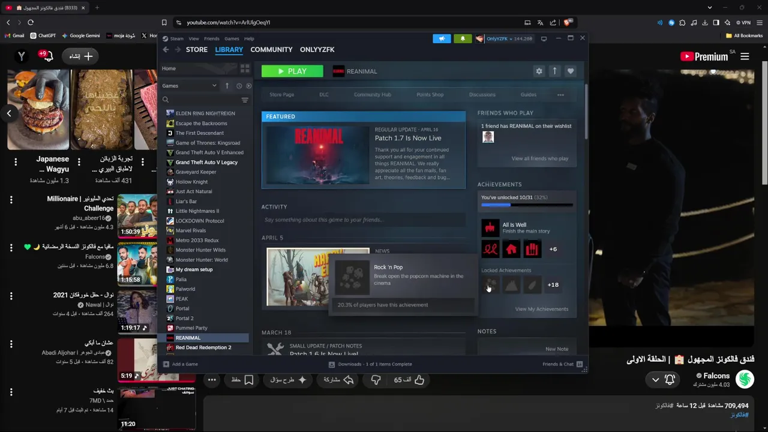The height and width of the screenshot is (432, 768).
Task: Click Home in the Steam library sidebar
Action: (169, 68)
